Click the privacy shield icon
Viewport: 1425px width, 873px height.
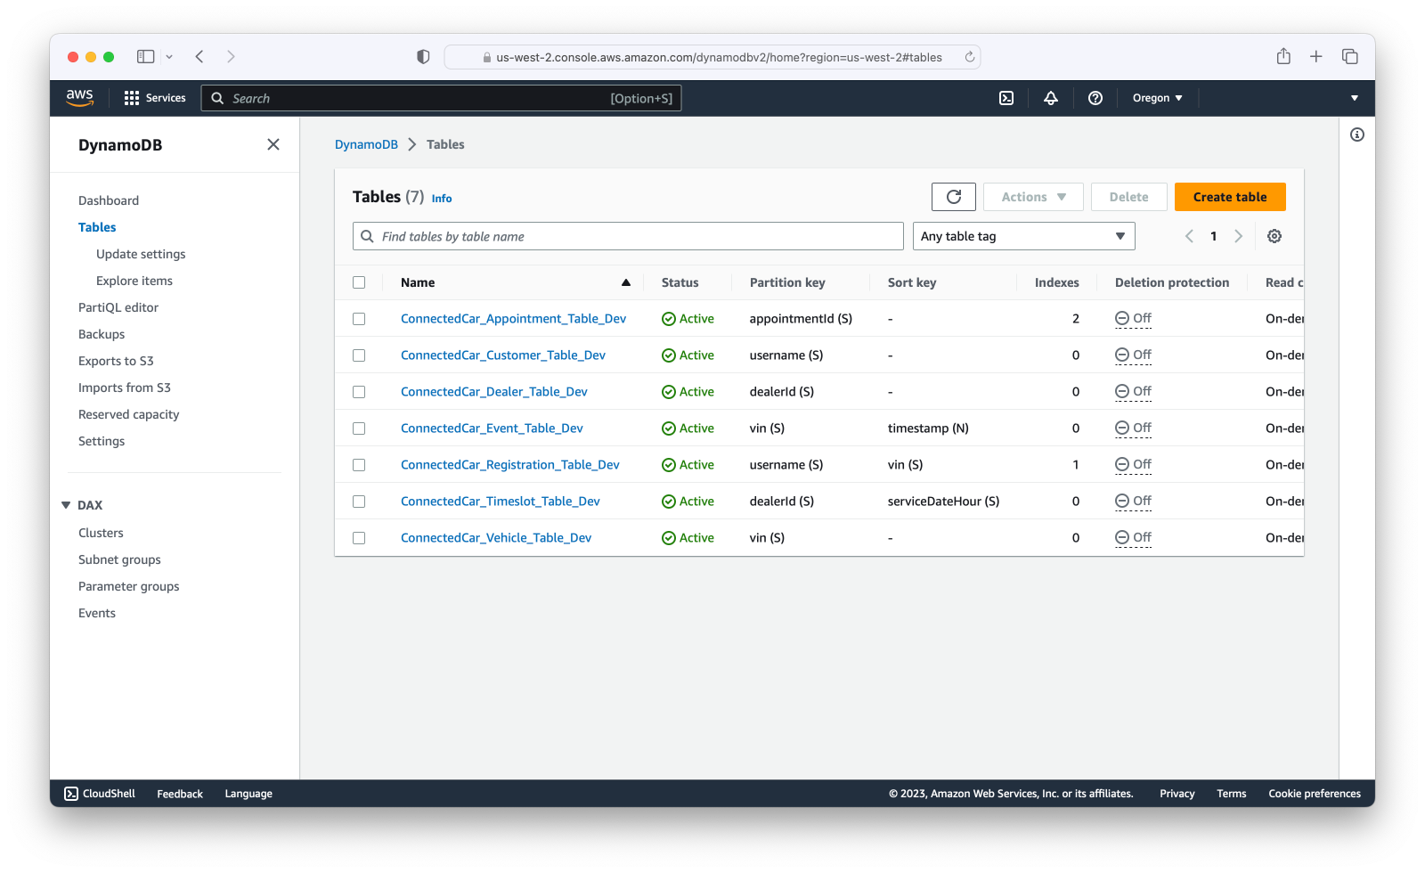pos(423,56)
